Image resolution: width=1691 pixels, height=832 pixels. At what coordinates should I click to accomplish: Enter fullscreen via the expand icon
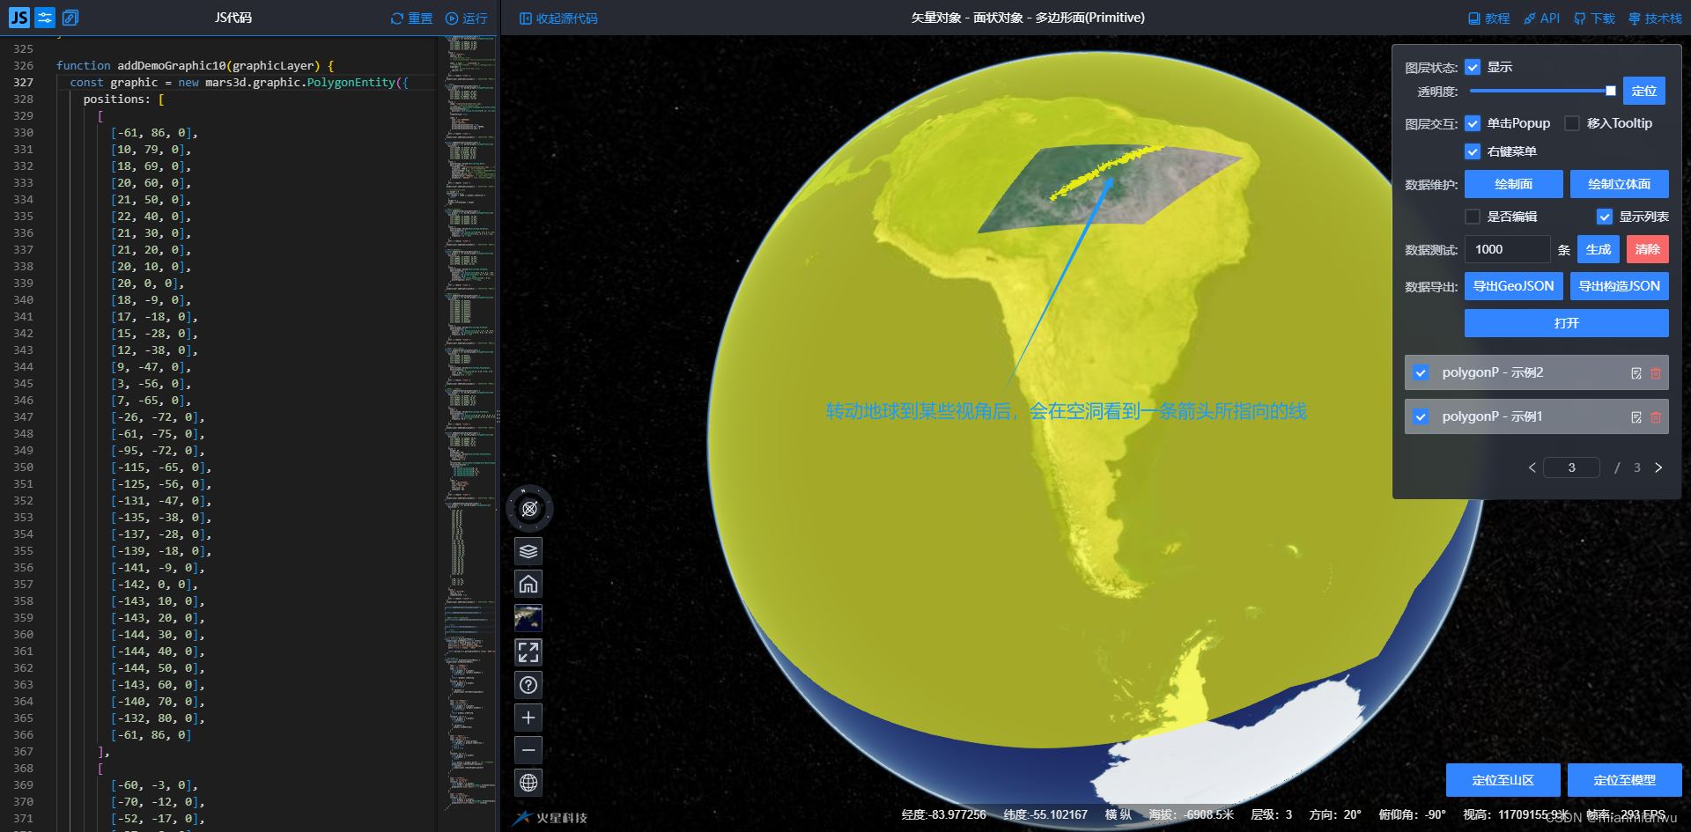[528, 652]
